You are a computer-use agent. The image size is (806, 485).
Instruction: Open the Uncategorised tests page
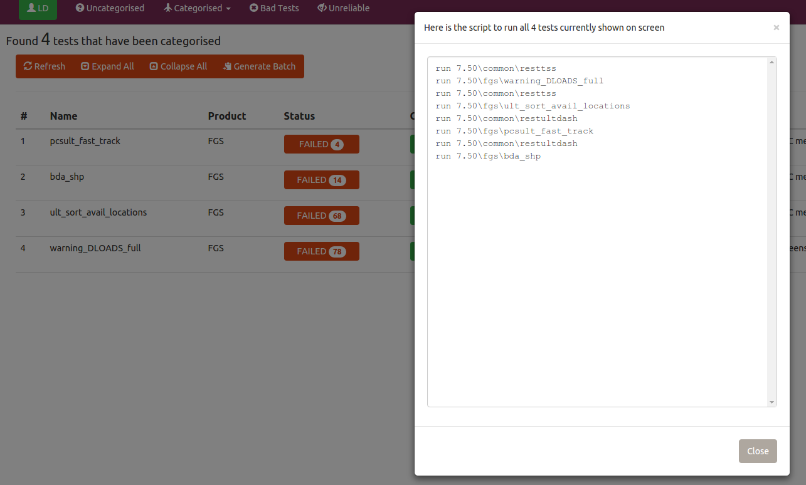pyautogui.click(x=110, y=8)
